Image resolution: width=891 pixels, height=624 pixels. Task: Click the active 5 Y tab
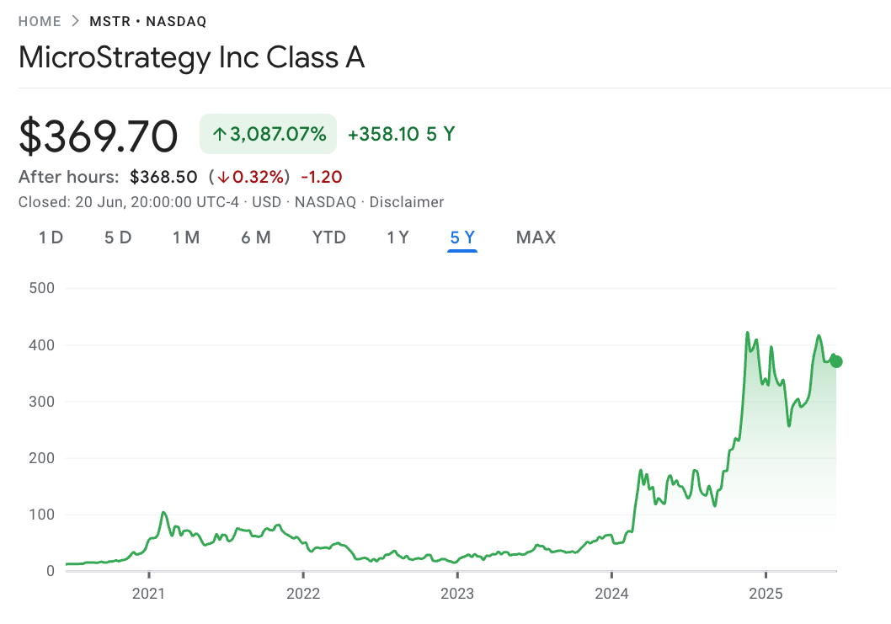(462, 237)
